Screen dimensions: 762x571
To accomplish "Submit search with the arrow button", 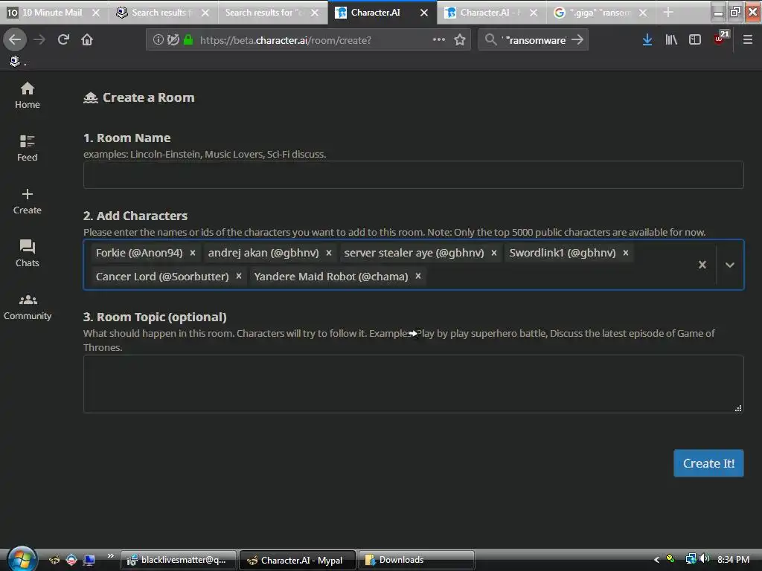I will [577, 39].
